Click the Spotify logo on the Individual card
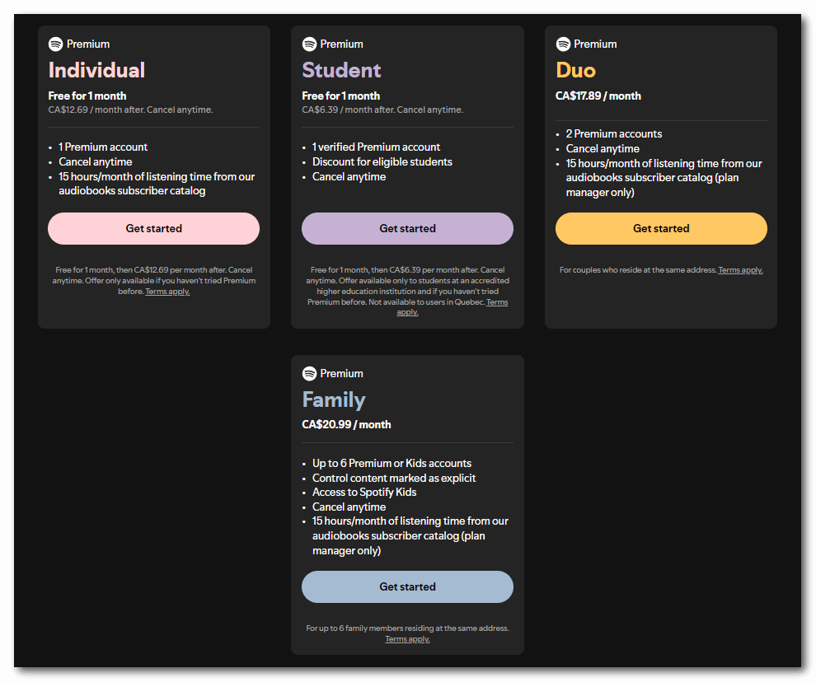 click(x=56, y=44)
